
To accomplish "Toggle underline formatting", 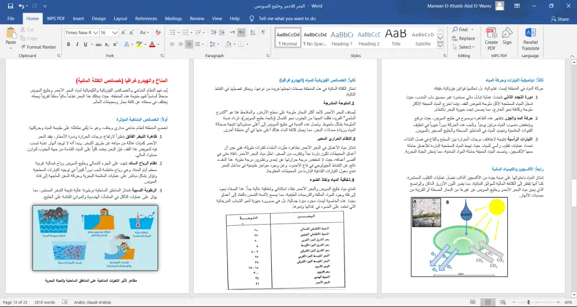I will click(85, 44).
